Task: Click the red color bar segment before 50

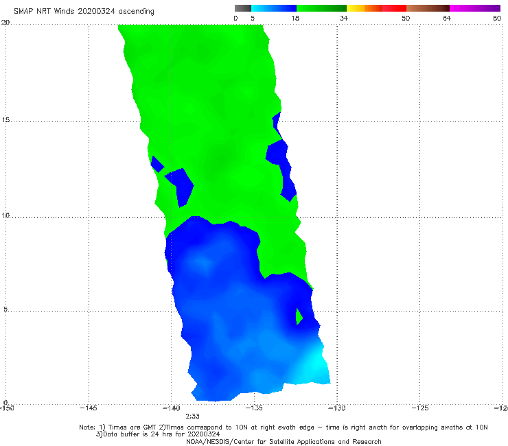Action: (x=394, y=8)
